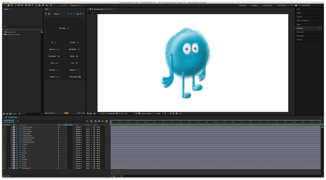Open track matte dropdown for Eyes layer
326x180 pixels.
pos(89,155)
